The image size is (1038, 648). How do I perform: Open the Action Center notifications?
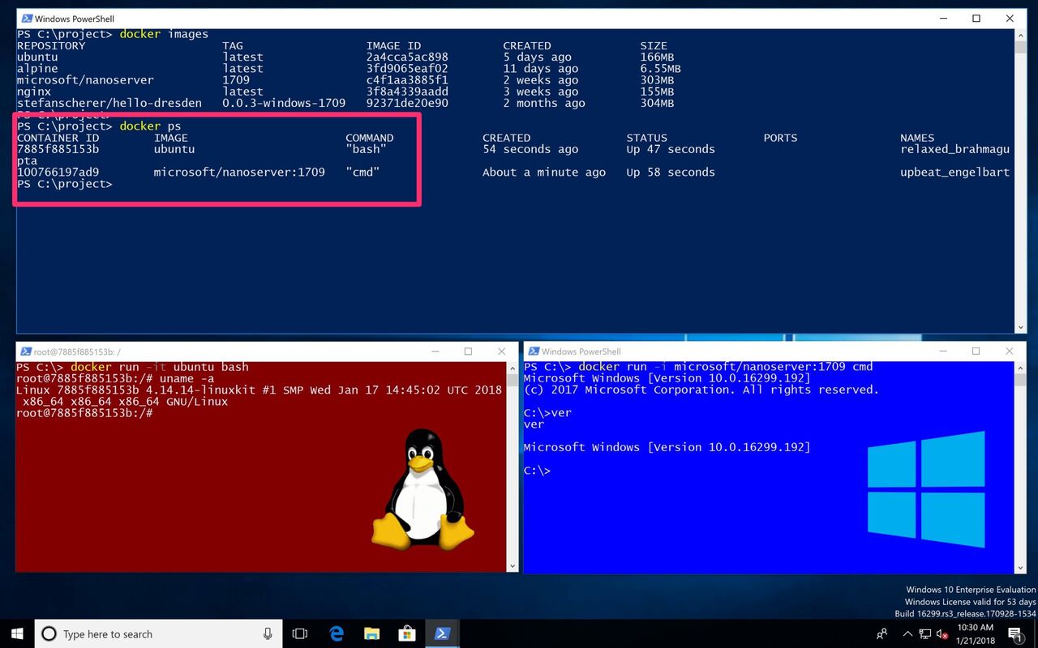(x=1015, y=634)
